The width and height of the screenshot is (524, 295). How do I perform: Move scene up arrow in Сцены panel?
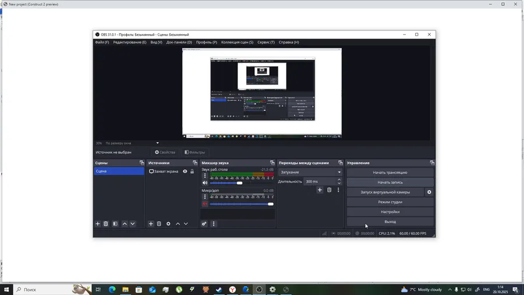(125, 224)
